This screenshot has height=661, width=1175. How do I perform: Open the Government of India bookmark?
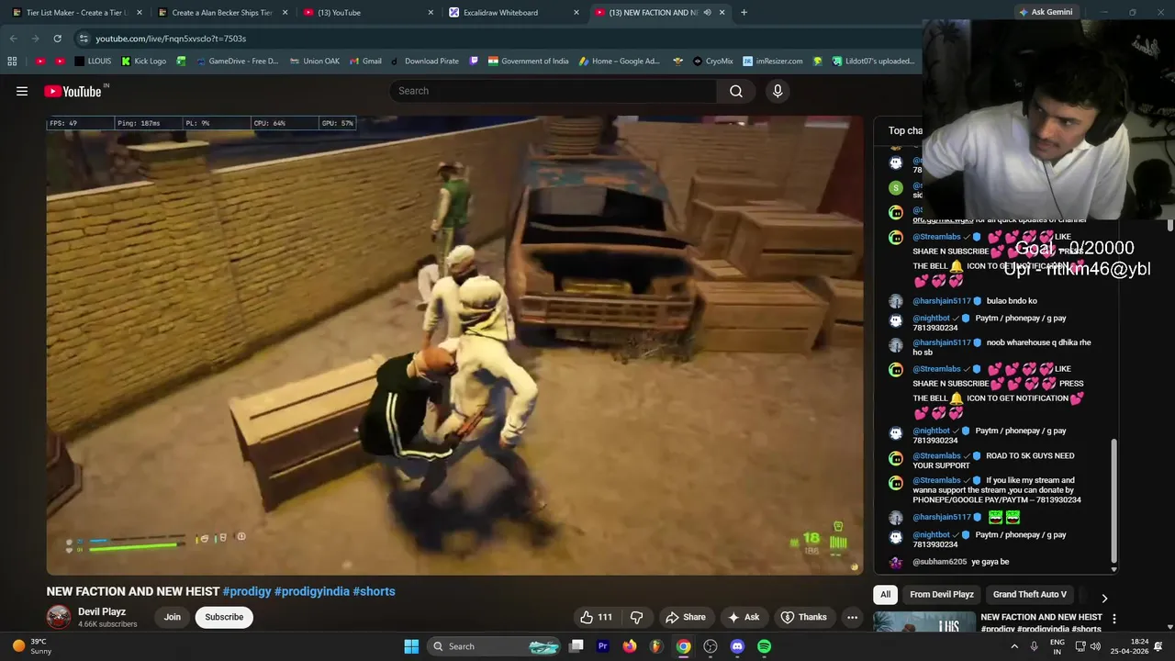[x=529, y=62]
